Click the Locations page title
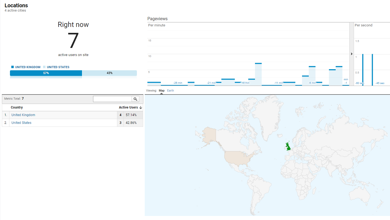This screenshot has height=220, width=390. click(x=16, y=5)
